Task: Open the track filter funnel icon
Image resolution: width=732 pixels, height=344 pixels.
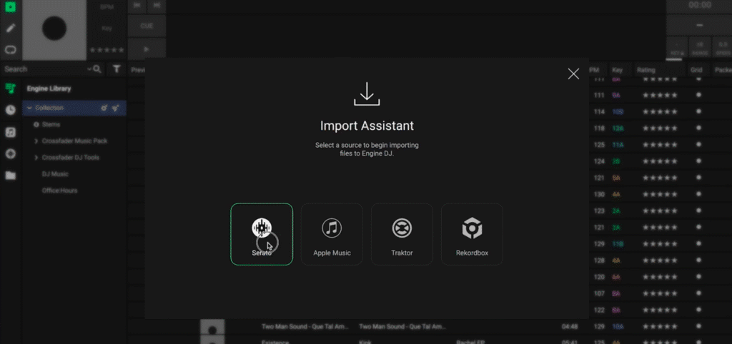Action: point(117,69)
